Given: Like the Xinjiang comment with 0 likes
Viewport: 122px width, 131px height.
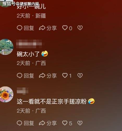Looking at the screenshot, I should tap(65, 28).
